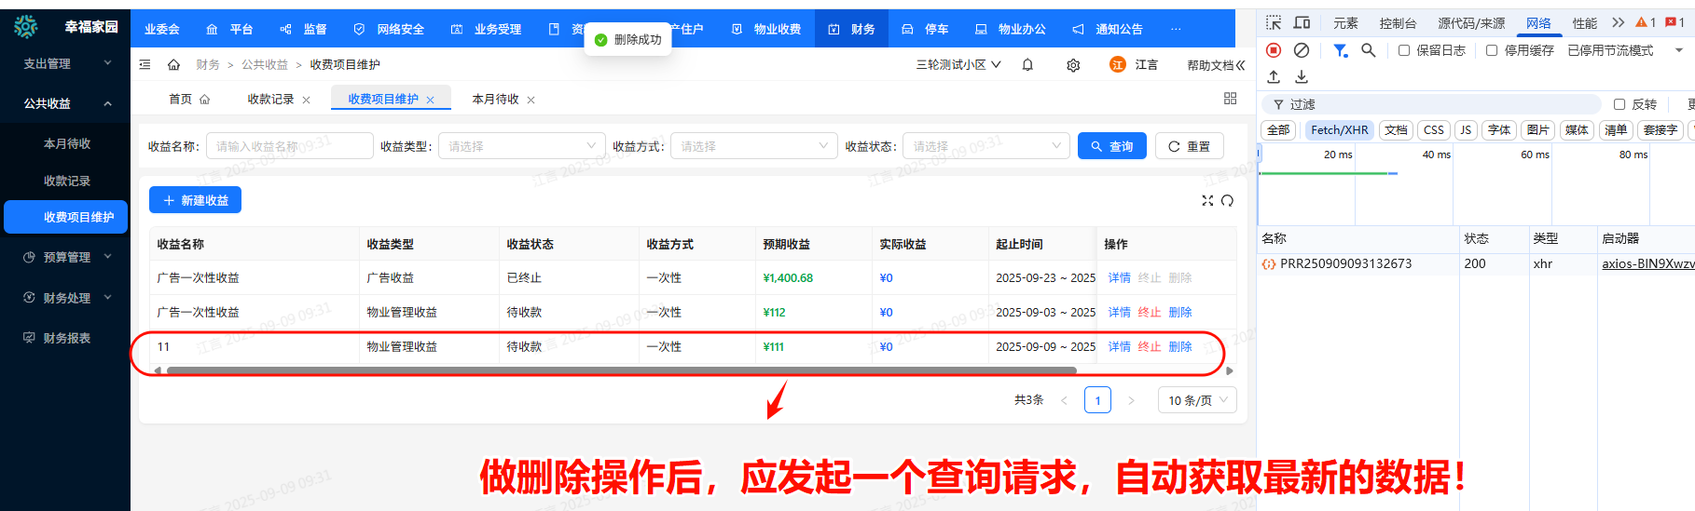This screenshot has height=511, width=1695.
Task: Toggle fullscreen for the table
Action: pos(1207,200)
